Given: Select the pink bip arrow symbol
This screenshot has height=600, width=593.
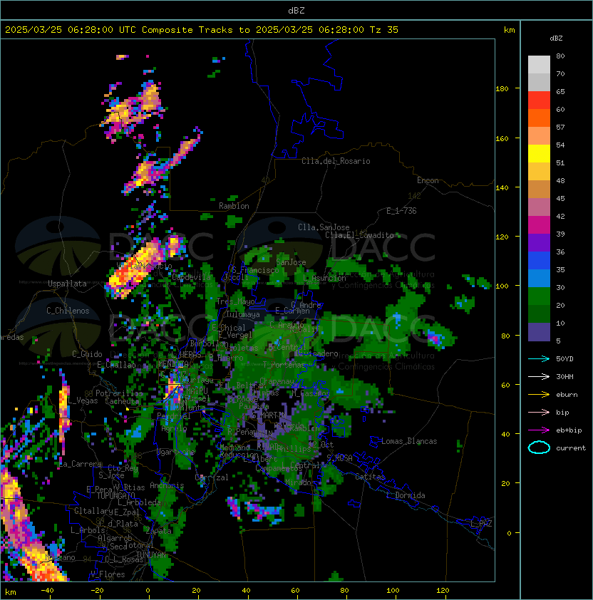Looking at the screenshot, I should 539,413.
